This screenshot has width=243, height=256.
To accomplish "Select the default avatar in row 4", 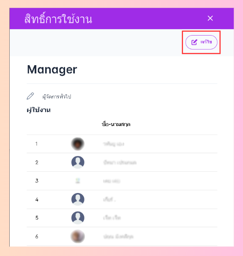I will [x=78, y=199].
